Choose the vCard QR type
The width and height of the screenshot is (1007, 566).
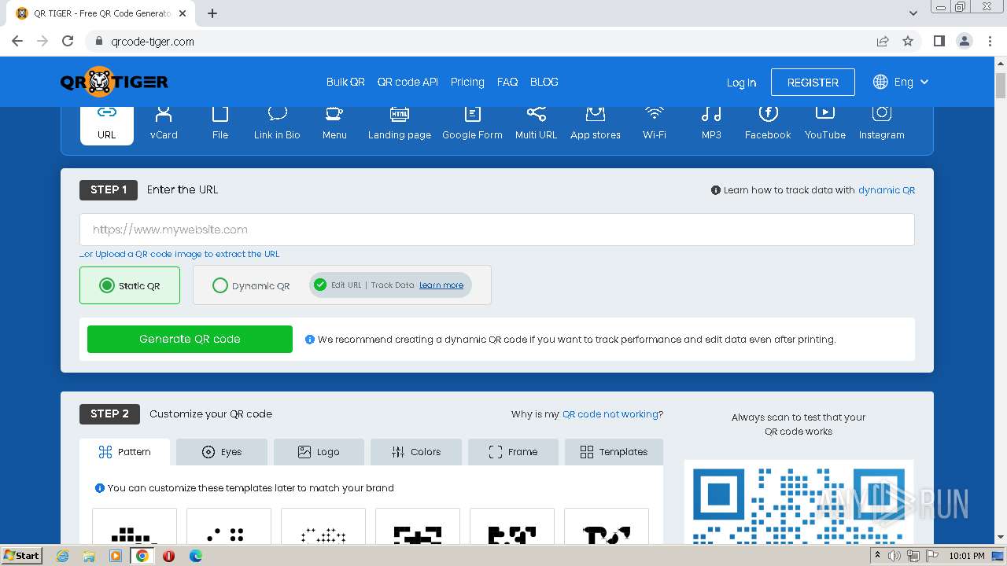pos(164,123)
